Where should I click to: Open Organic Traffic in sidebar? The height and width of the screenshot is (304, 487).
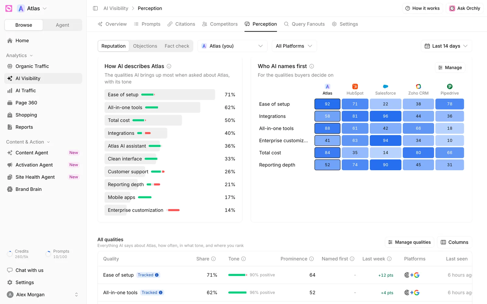(x=43, y=66)
